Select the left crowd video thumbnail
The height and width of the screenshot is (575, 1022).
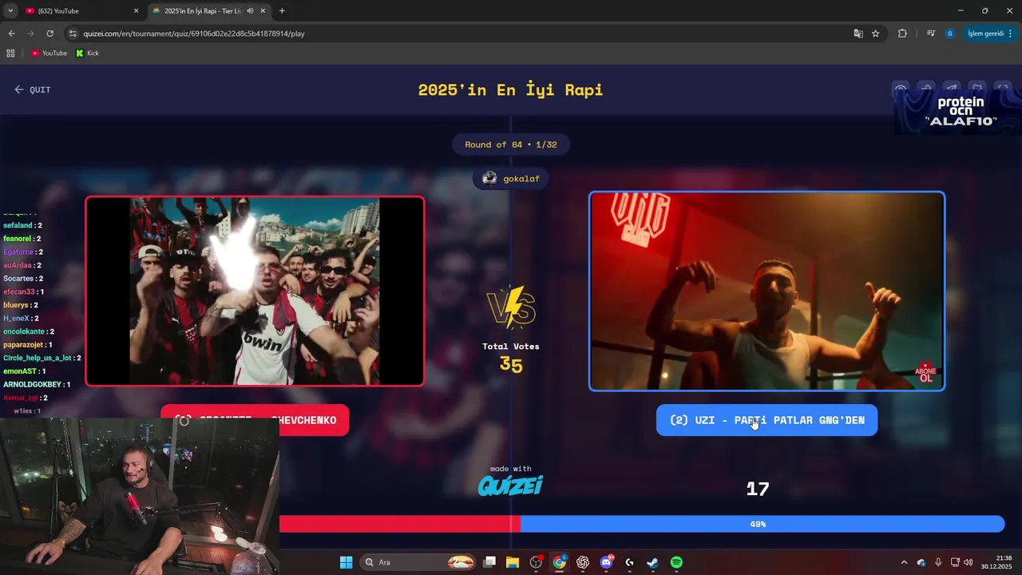(255, 291)
